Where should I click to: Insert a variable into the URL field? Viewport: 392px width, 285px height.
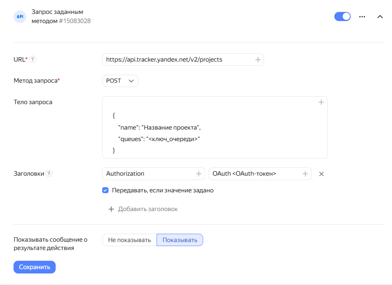tap(258, 59)
